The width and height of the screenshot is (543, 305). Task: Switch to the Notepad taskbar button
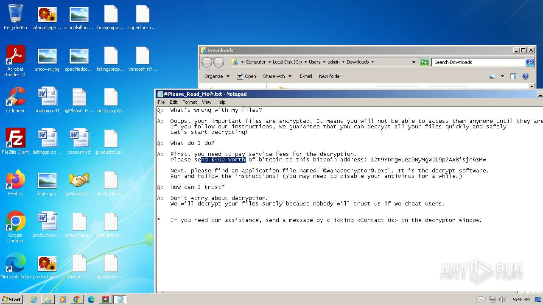pyautogui.click(x=120, y=299)
